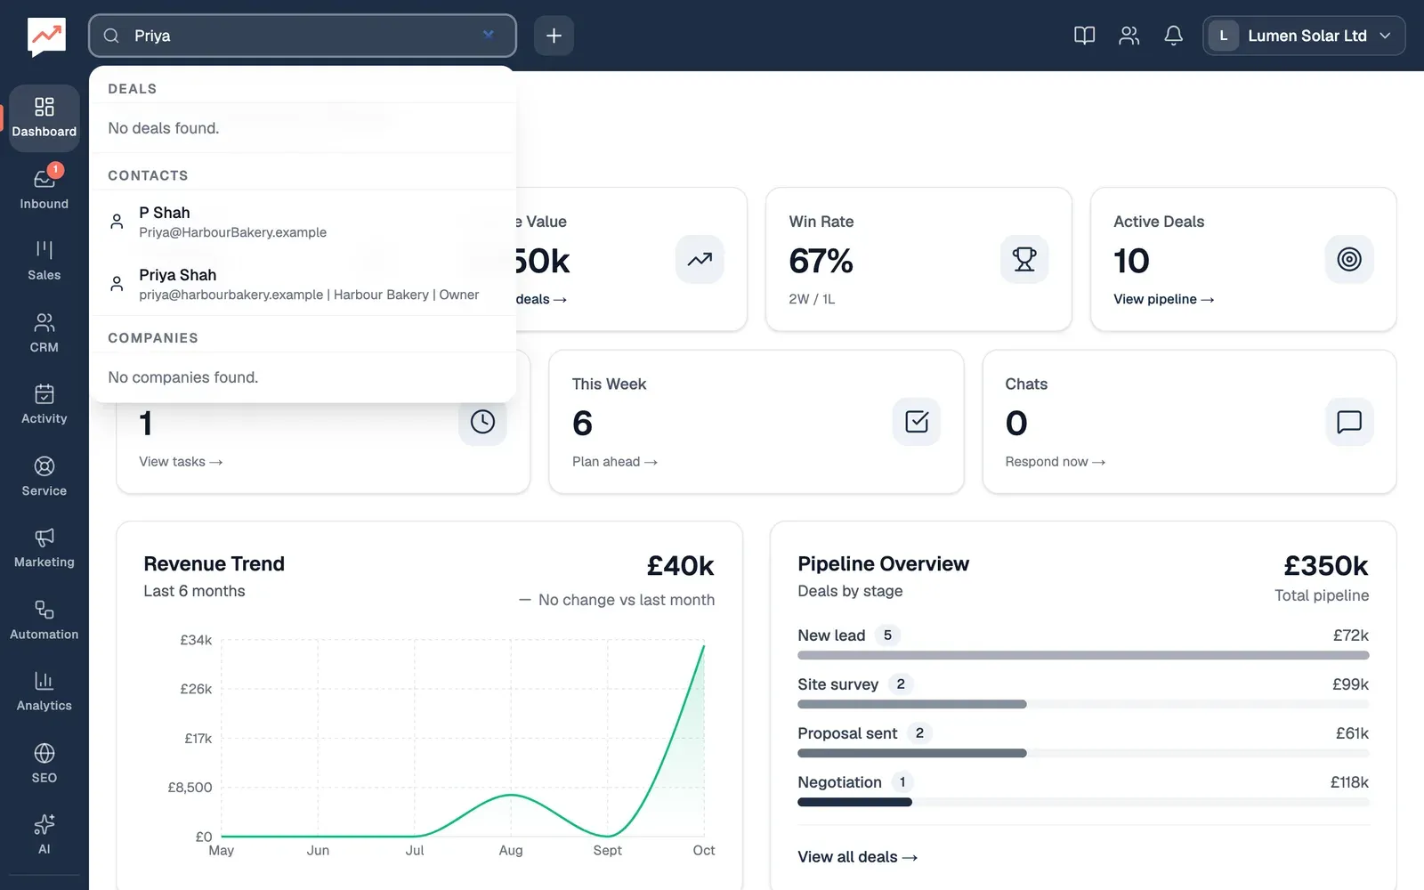
Task: Select the P Shah contact result
Action: [303, 222]
